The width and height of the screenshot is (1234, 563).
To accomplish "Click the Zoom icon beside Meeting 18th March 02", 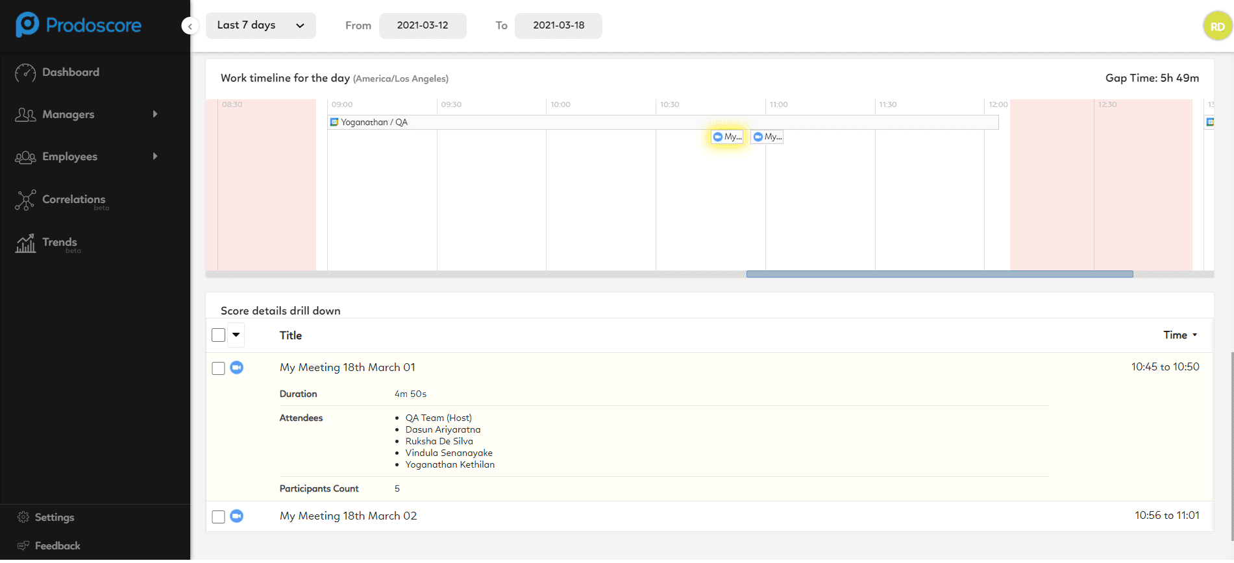I will click(237, 516).
